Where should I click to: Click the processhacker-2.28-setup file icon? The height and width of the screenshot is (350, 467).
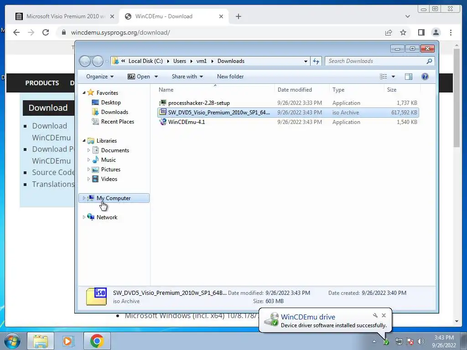coord(163,103)
